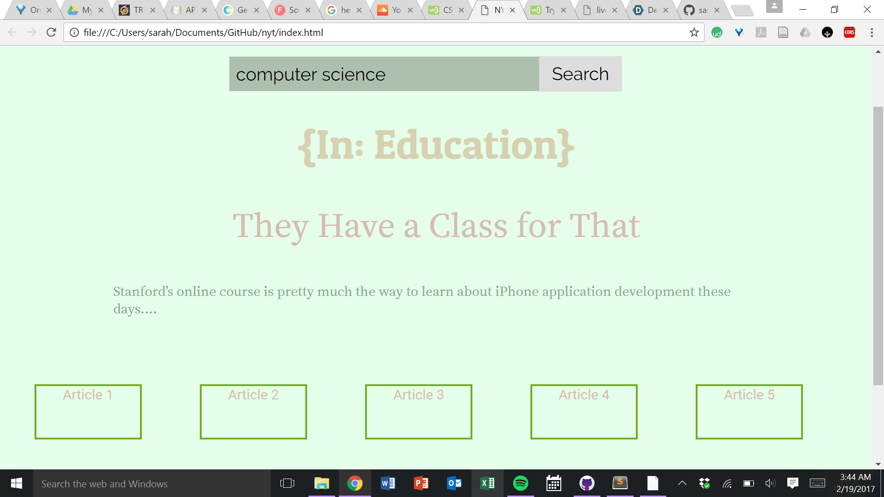The width and height of the screenshot is (884, 497).
Task: Reload the page with refresh icon
Action: [x=51, y=32]
